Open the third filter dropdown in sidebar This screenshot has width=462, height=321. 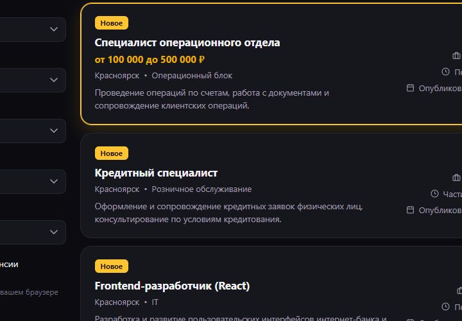pos(54,130)
